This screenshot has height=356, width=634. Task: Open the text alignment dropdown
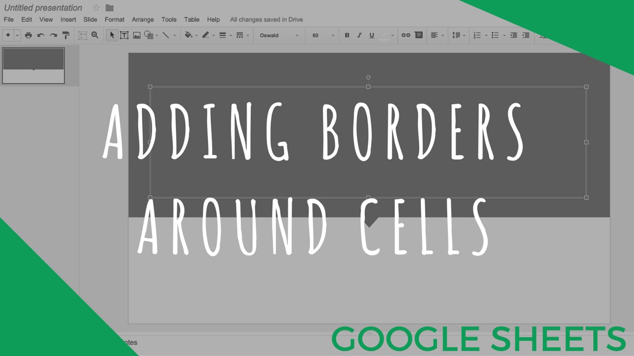click(437, 35)
